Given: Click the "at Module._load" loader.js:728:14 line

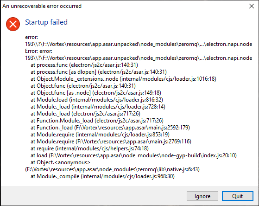Looking at the screenshot, I should 98,107.
